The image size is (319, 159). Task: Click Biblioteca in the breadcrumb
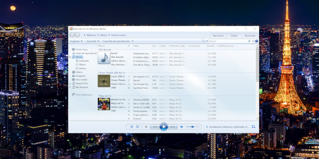[x=91, y=35]
